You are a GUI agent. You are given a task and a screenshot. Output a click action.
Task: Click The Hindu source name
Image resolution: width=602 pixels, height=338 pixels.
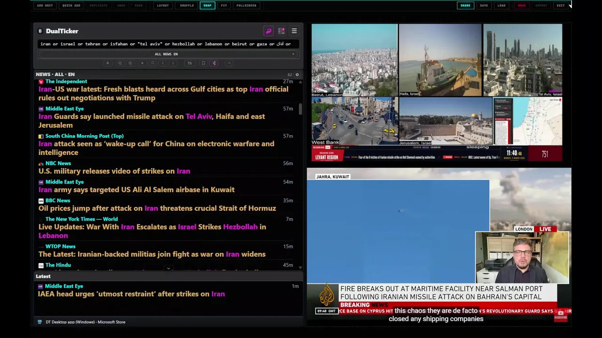(58, 265)
